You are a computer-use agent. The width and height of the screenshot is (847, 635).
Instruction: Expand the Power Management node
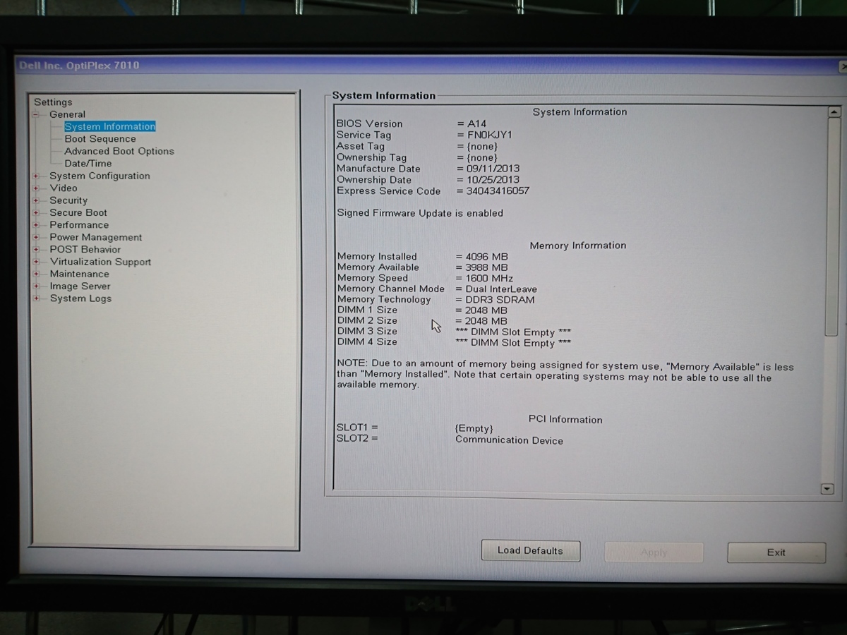(36, 238)
